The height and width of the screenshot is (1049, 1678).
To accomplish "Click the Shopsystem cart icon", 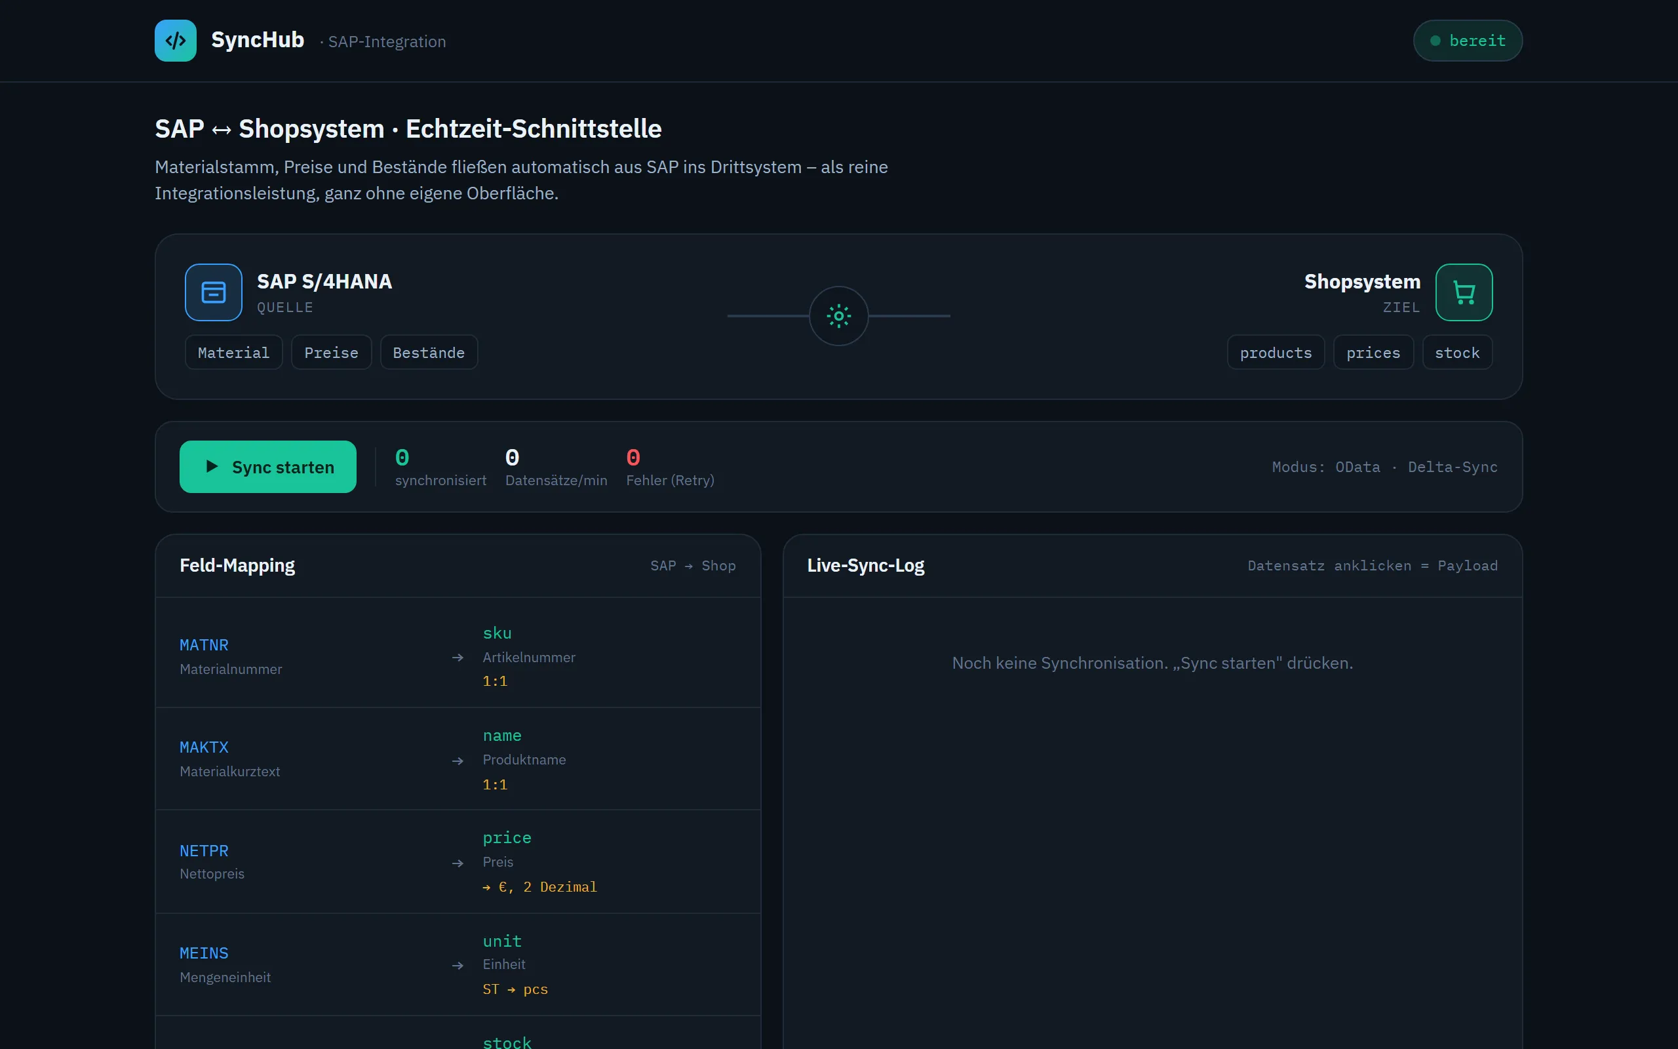I will [1464, 292].
